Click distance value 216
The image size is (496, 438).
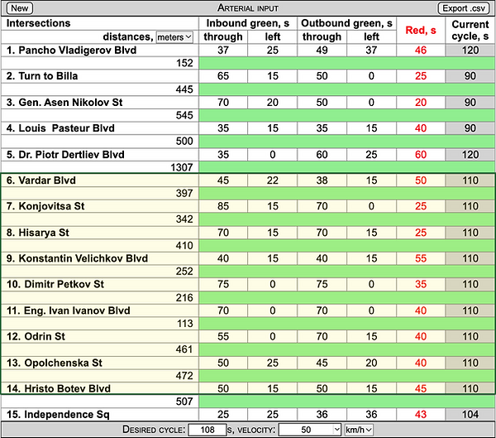click(x=184, y=297)
